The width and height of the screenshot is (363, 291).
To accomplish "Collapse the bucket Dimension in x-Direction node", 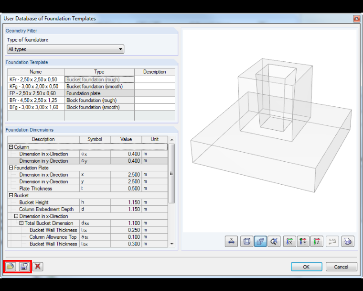I will [16, 216].
